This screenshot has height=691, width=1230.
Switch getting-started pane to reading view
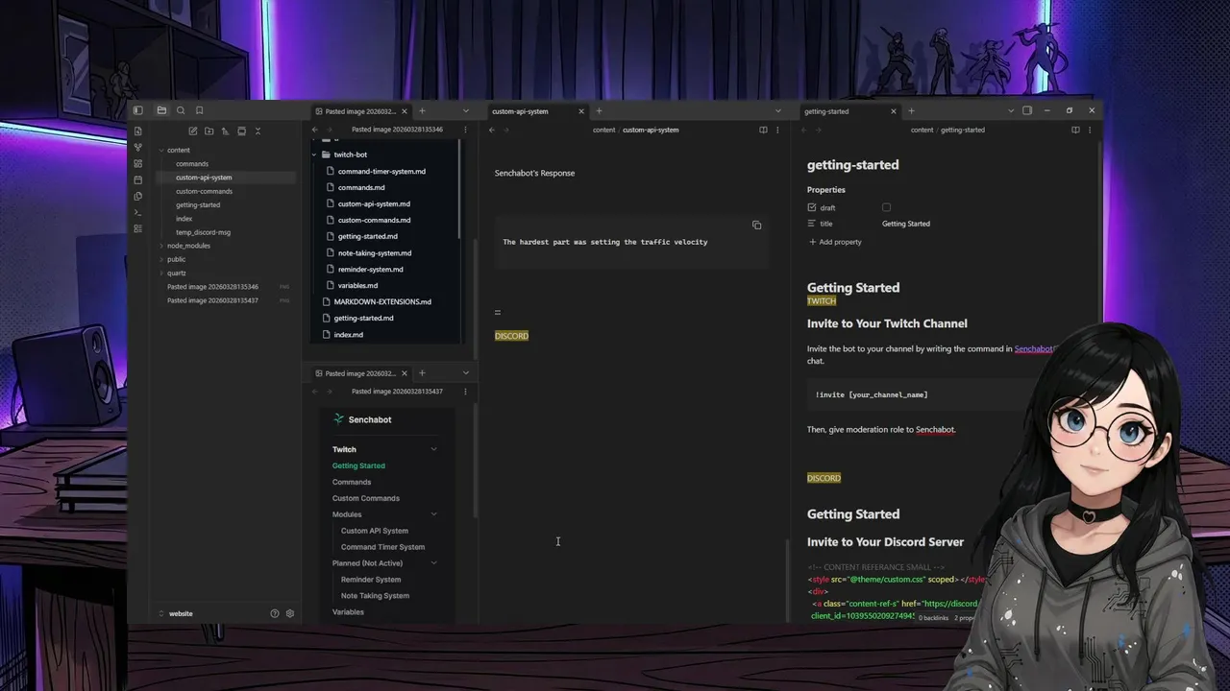coord(1074,130)
